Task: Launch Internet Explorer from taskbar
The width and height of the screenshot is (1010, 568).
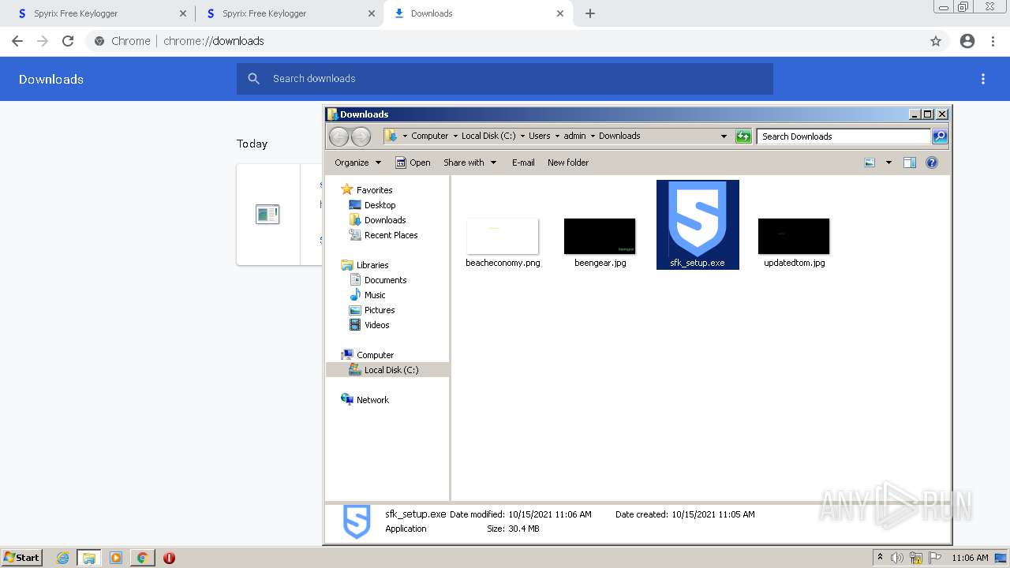Action: point(62,558)
